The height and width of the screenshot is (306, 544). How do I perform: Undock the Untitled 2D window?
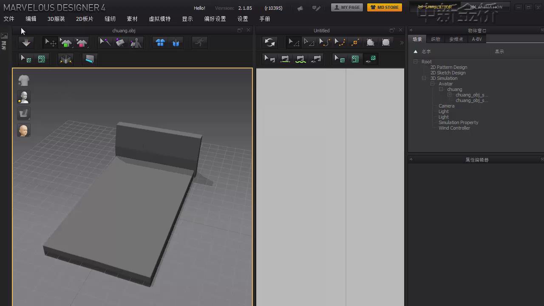392,30
